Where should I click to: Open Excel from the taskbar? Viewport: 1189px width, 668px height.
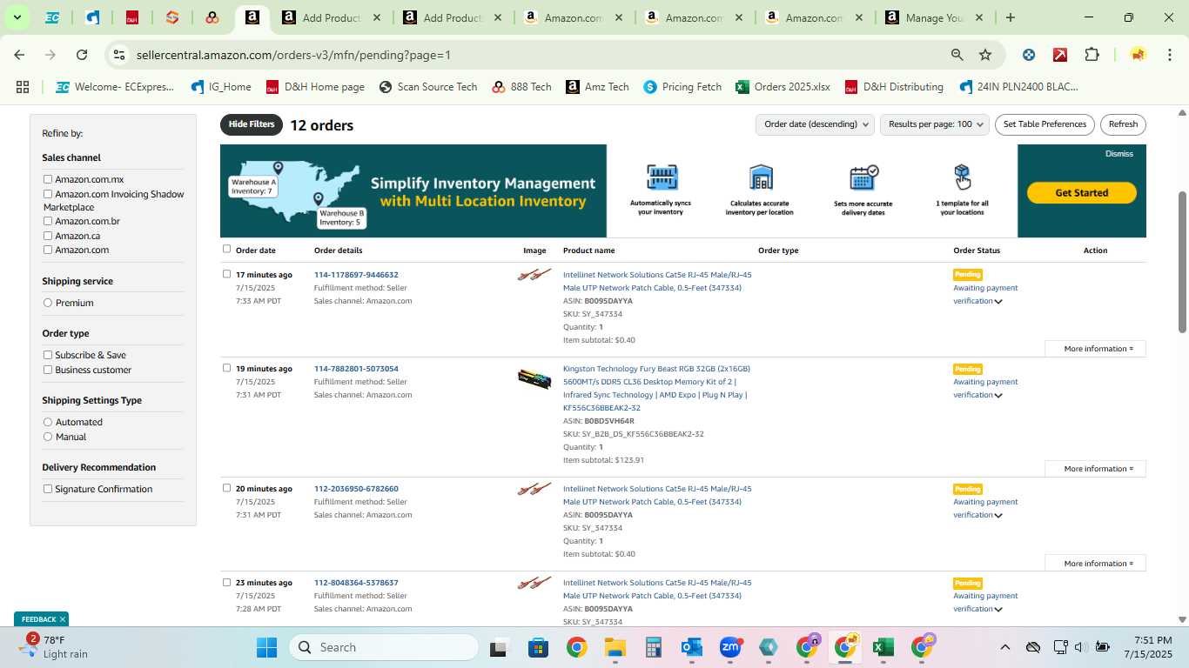click(883, 647)
